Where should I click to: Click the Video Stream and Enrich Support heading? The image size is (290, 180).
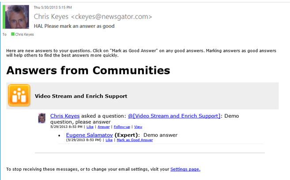(x=81, y=96)
